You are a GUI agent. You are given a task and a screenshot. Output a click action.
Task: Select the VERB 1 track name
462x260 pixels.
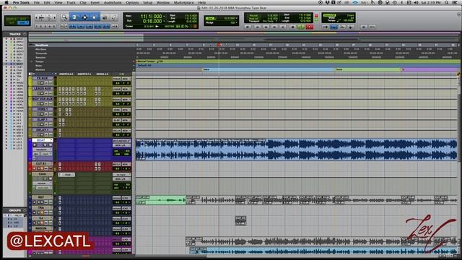click(x=43, y=109)
